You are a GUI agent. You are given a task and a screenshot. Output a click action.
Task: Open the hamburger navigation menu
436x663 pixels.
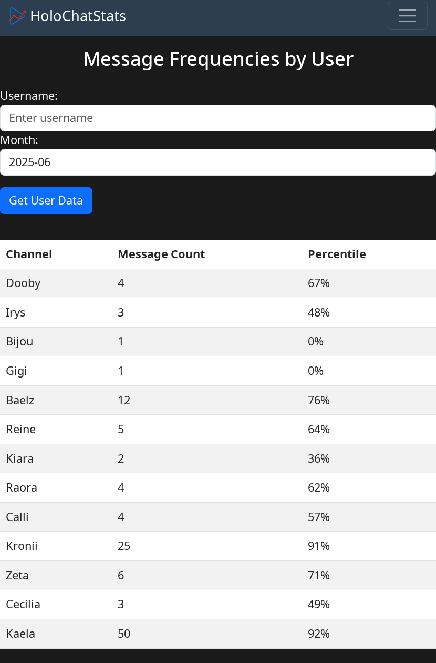coord(407,16)
